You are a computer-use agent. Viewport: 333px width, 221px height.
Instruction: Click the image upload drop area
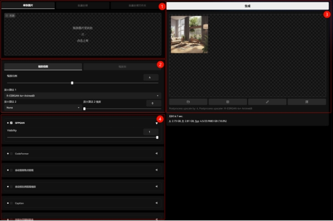(x=83, y=34)
